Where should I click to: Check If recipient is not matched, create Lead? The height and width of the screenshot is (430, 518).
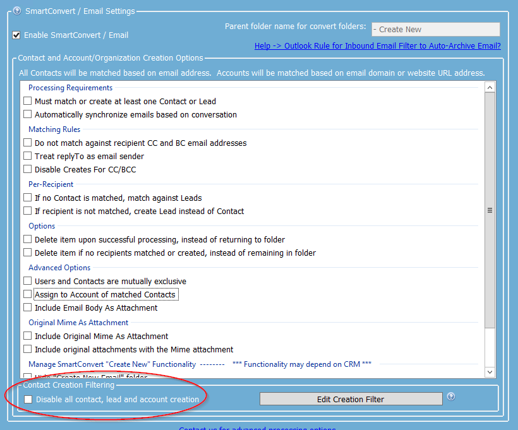coord(28,211)
